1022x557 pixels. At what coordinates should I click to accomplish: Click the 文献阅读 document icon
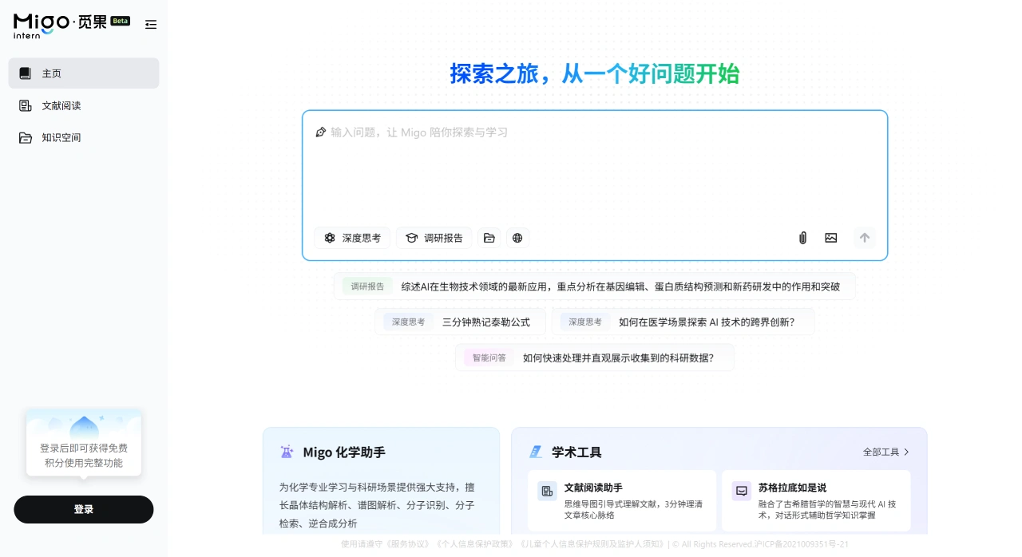coord(26,105)
